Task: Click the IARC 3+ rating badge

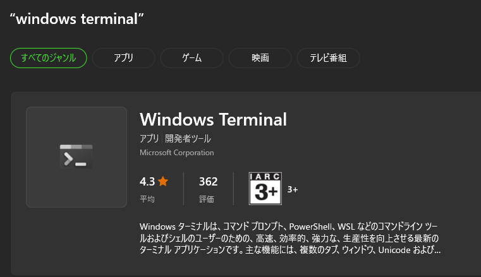Action: (265, 189)
